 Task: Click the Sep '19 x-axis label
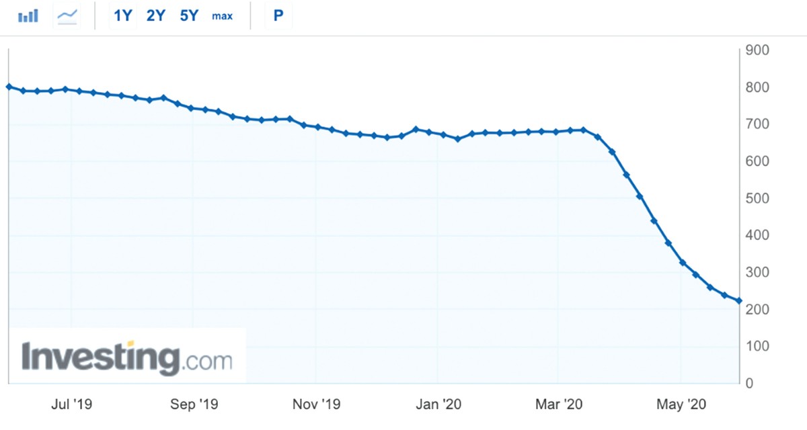pyautogui.click(x=193, y=404)
